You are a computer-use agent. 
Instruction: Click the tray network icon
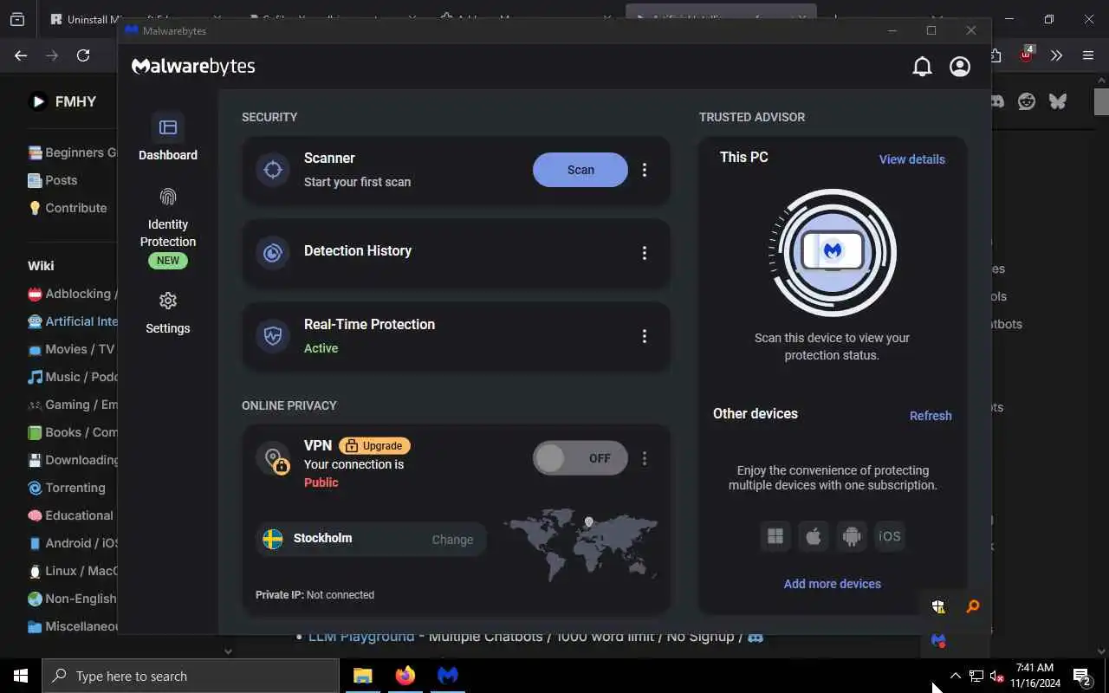coord(976,676)
